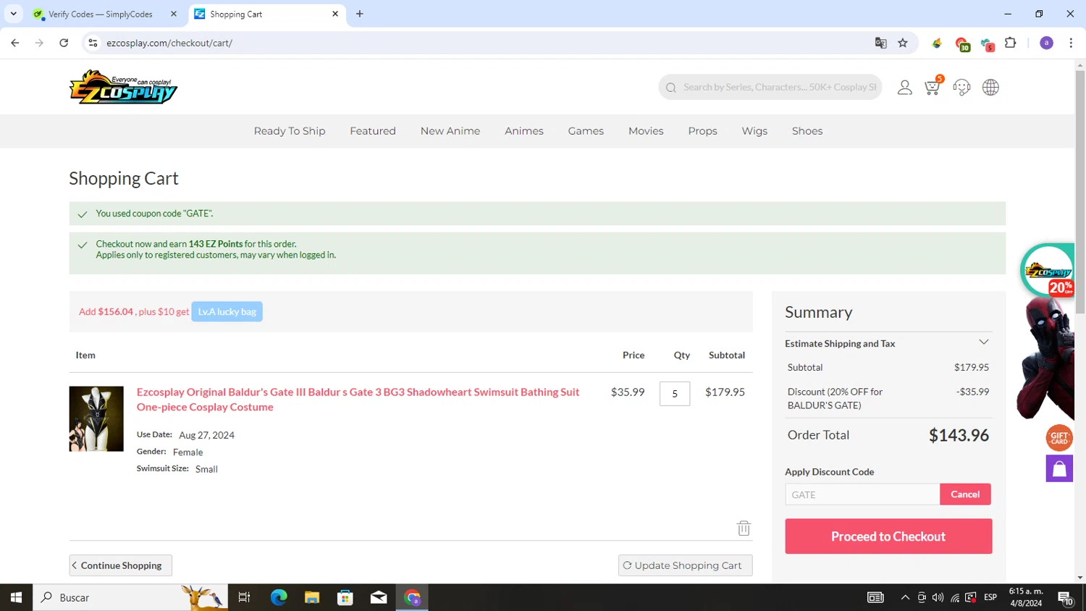Open the account profile icon
Screen dimensions: 1086x611
(904, 88)
